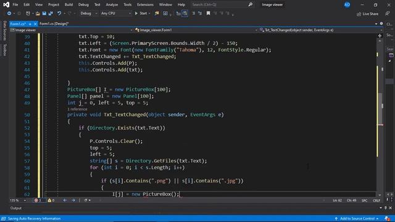Open the View menu
Viewport: 395px width, 222px height.
(x=39, y=4)
